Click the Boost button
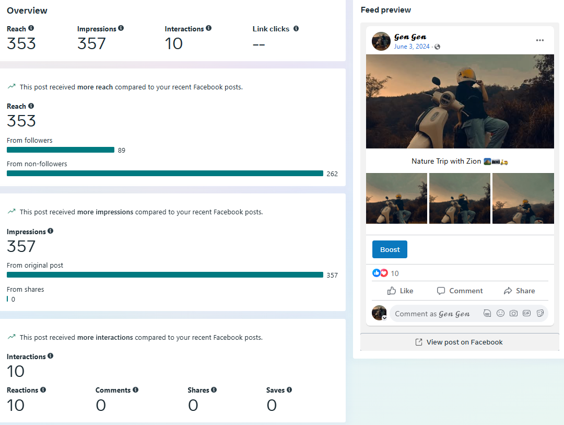Screen dimensions: 564x425 pyautogui.click(x=390, y=249)
